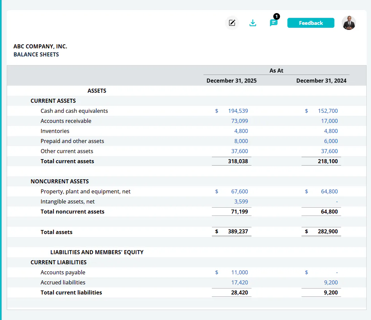Click the Feedback button
371x320 pixels.
311,23
